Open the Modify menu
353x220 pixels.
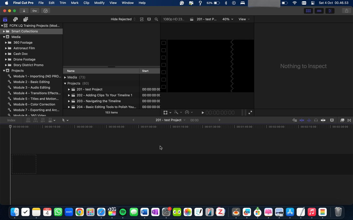click(99, 3)
